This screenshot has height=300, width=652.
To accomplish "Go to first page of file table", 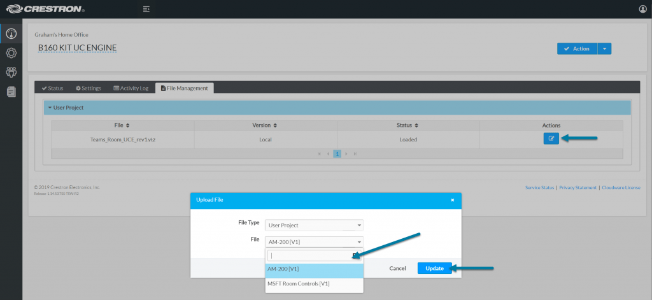I will coord(320,154).
